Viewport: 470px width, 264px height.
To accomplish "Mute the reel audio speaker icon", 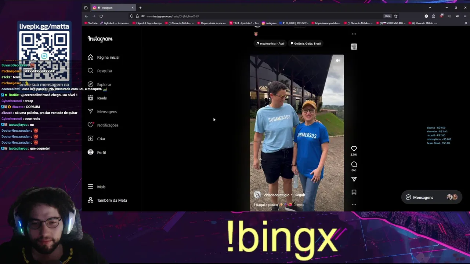I will click(338, 60).
